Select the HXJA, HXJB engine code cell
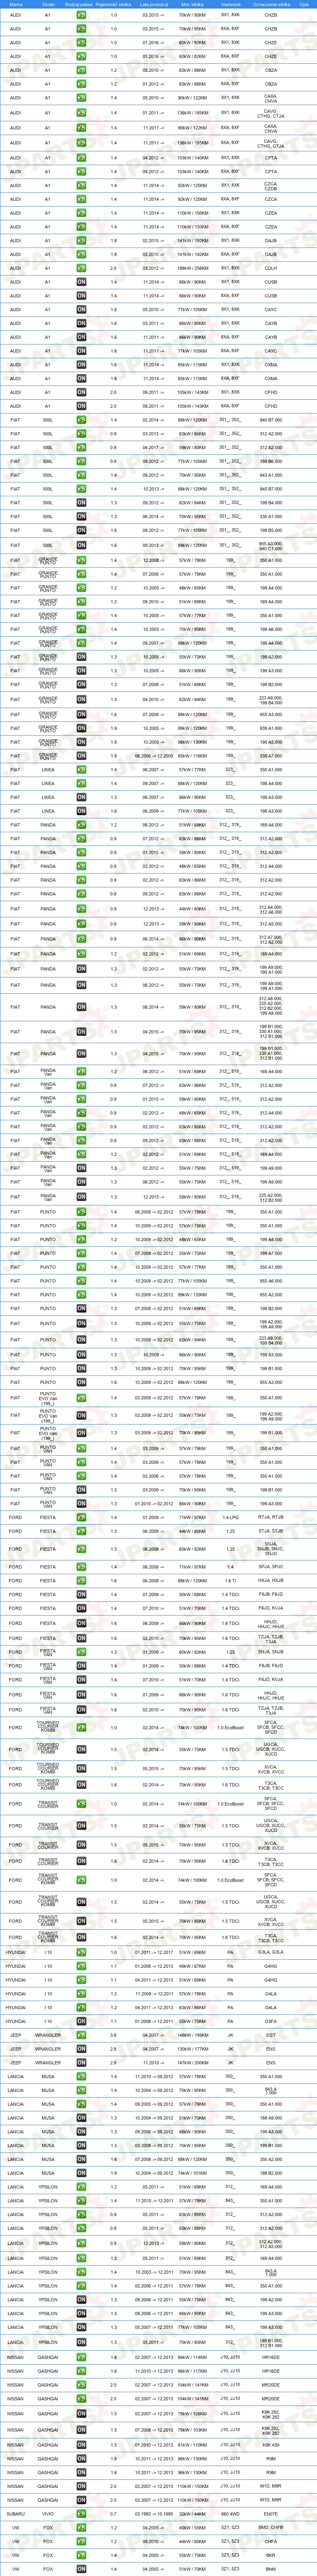Viewport: 317px width, 2576px height. point(271,1580)
